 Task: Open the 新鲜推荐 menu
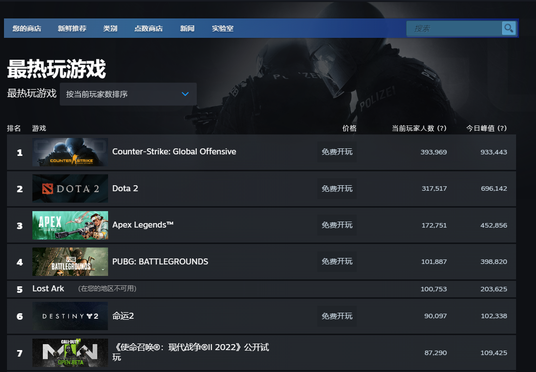[x=72, y=28]
